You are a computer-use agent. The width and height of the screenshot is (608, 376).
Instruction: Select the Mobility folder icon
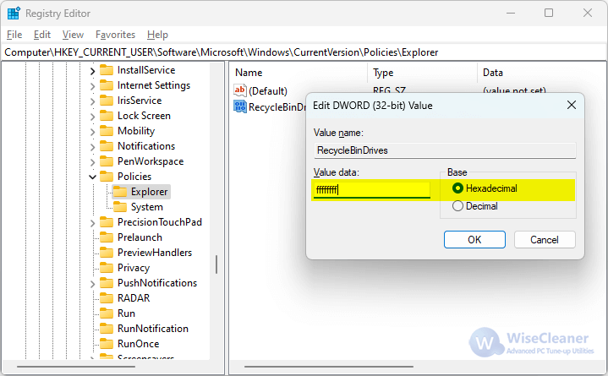(x=107, y=131)
